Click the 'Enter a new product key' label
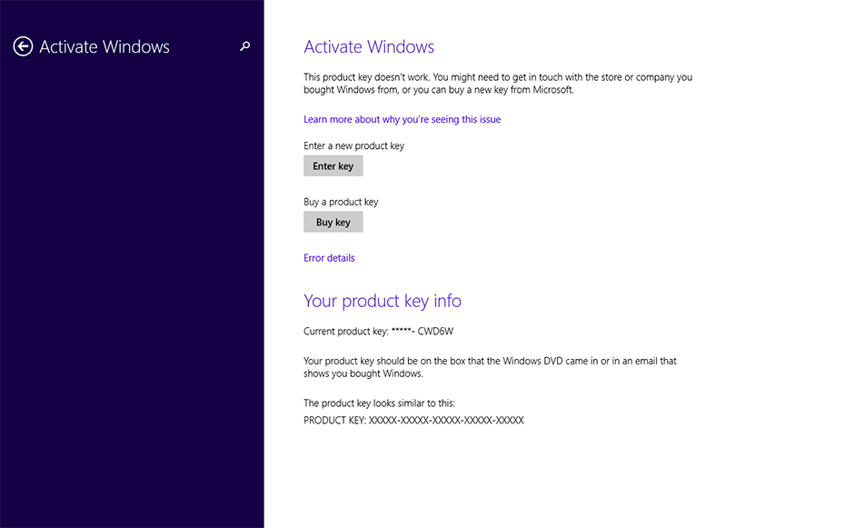 pyautogui.click(x=353, y=145)
